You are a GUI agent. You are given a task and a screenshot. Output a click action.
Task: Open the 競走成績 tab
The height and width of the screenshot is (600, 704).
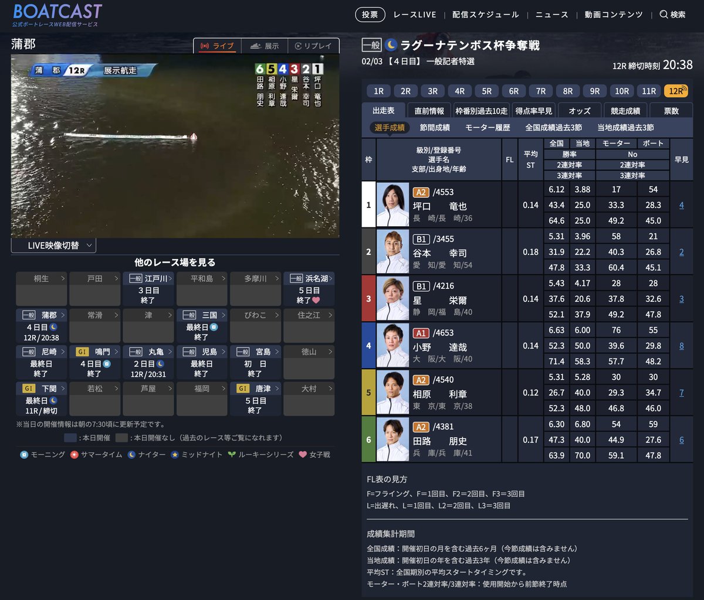click(625, 110)
